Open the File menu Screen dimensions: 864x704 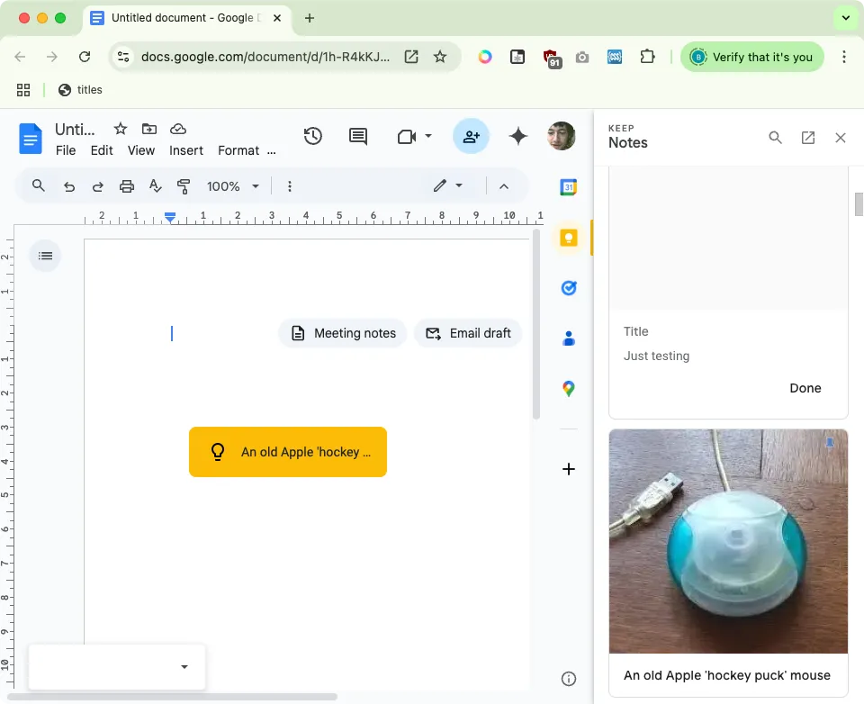pos(66,150)
